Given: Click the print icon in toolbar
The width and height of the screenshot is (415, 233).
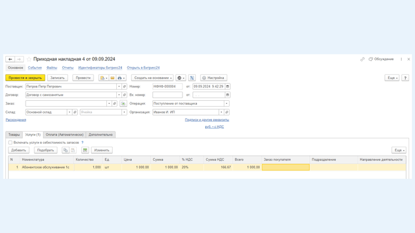Looking at the screenshot, I should click(x=120, y=78).
